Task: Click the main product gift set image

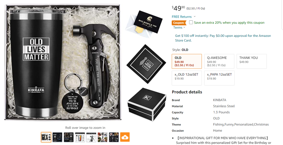Action: pyautogui.click(x=63, y=62)
